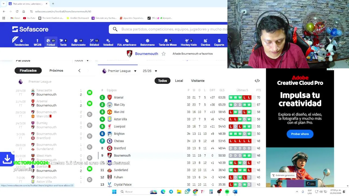Screen dimensions: 349x196
Task: Open the Balonmano section
Action: [x=148, y=42]
